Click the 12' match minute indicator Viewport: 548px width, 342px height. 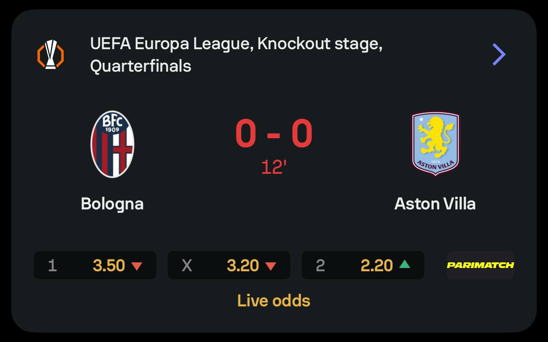click(274, 167)
